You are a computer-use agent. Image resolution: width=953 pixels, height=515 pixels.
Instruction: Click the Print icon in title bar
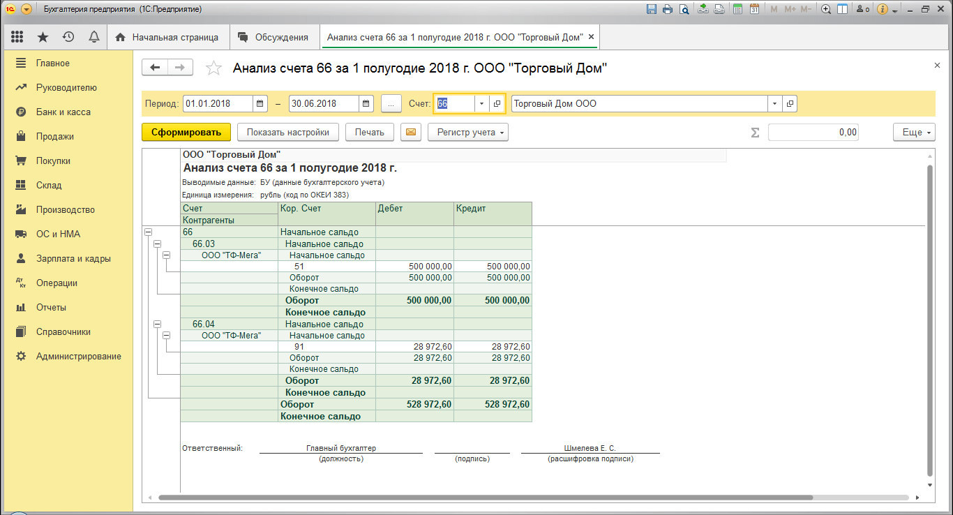(668, 9)
